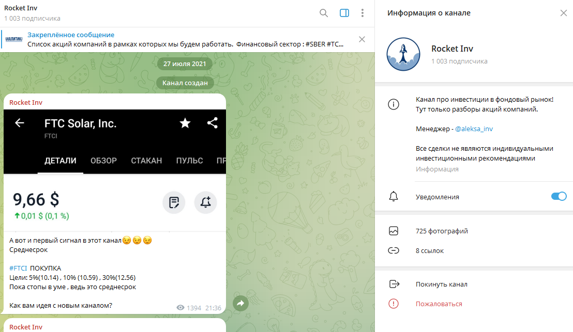Click the note icon next to price
Screen dimensions: 573x332
click(x=174, y=202)
